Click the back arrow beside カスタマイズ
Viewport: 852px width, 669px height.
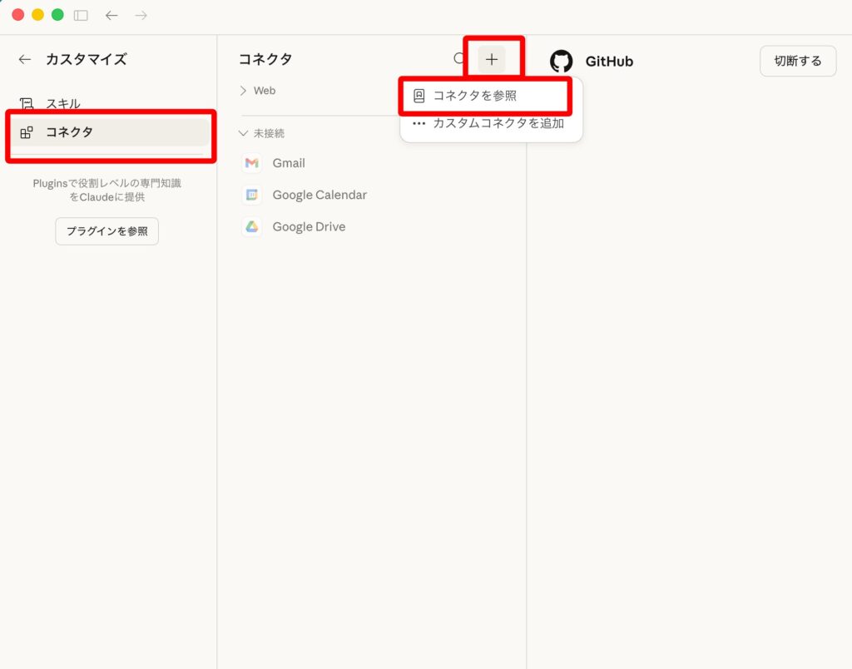pos(25,59)
